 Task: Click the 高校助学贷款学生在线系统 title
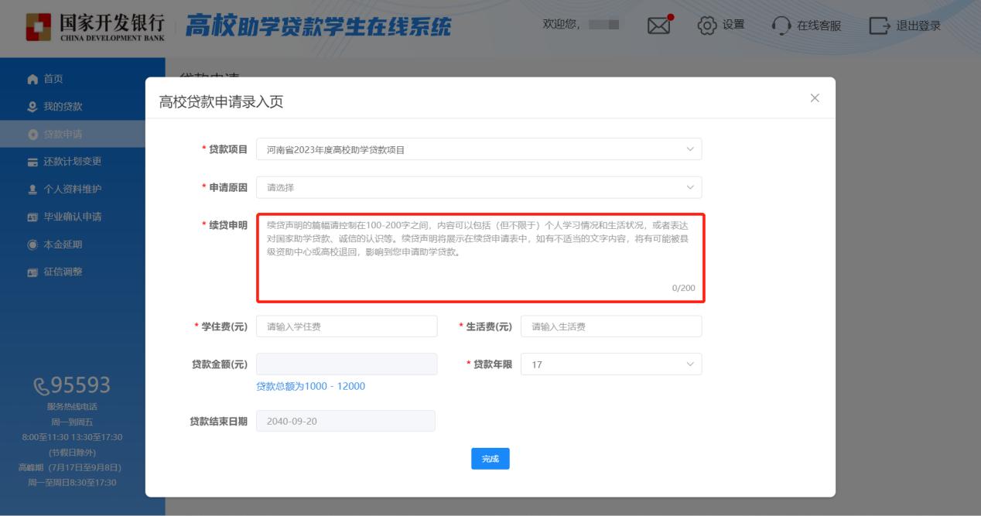pos(318,25)
